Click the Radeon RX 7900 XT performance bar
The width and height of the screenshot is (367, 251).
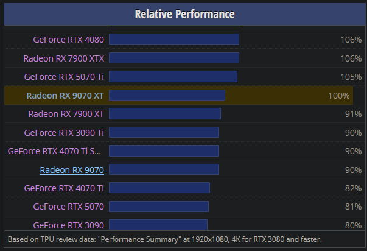(x=165, y=114)
